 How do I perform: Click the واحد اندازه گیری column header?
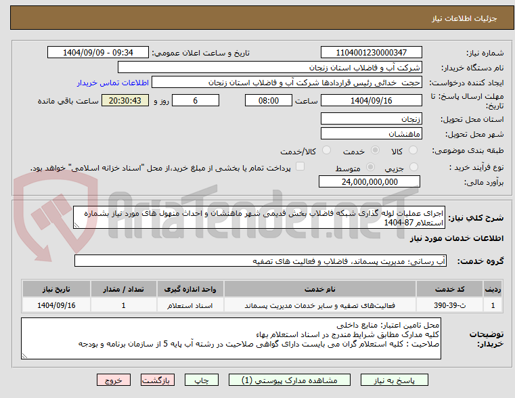[x=190, y=289]
